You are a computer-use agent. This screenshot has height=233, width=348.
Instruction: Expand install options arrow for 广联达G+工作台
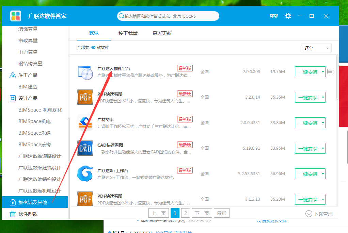(323, 174)
